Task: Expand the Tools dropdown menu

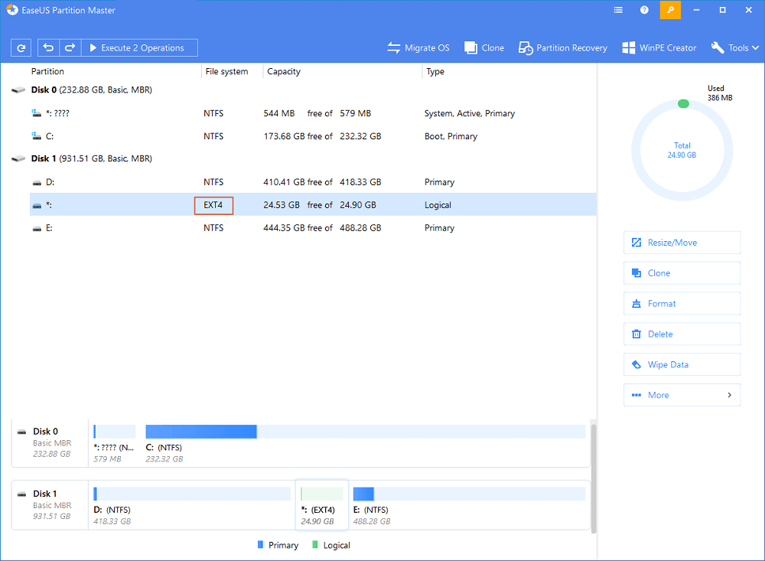Action: (734, 48)
